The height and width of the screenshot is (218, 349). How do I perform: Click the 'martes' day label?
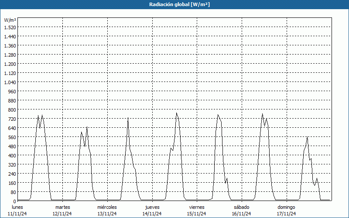coord(63,207)
